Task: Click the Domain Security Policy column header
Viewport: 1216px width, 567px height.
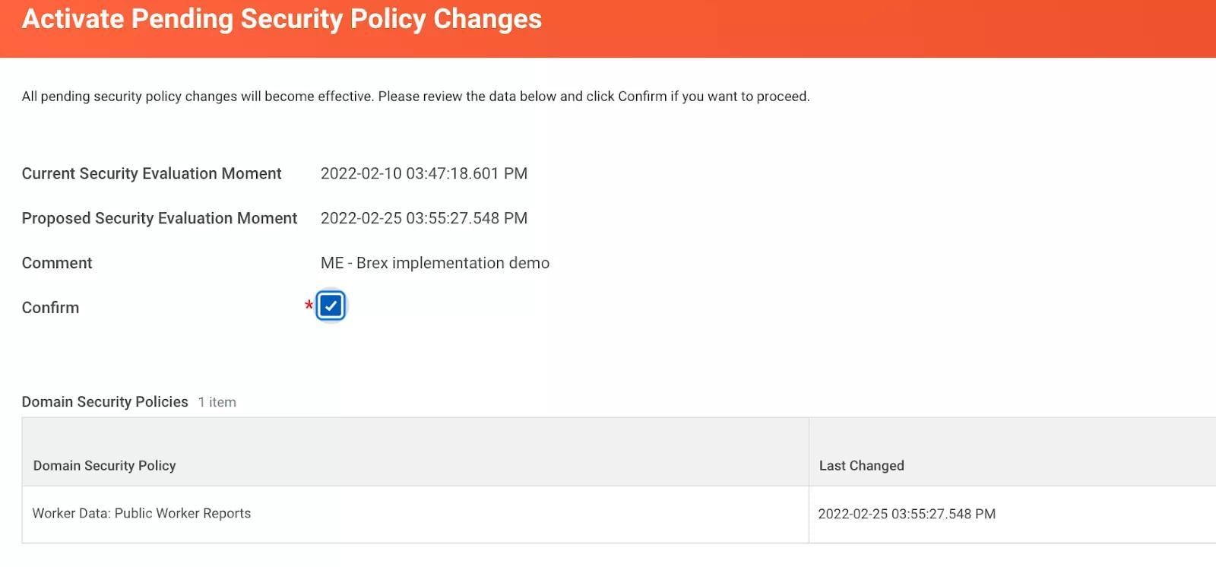Action: click(104, 466)
